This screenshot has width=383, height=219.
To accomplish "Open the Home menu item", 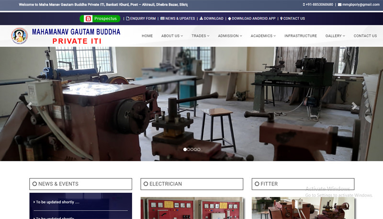I will click(147, 36).
